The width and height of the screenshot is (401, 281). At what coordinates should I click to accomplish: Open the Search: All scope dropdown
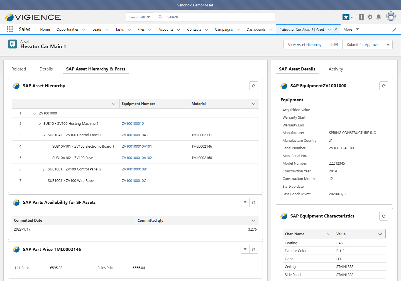pos(140,17)
